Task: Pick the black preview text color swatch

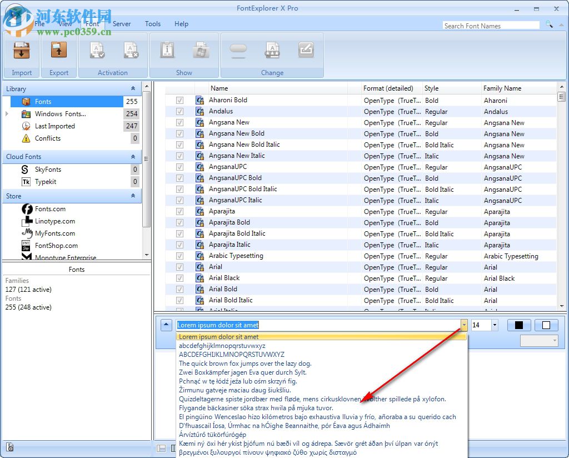Action: [x=520, y=325]
